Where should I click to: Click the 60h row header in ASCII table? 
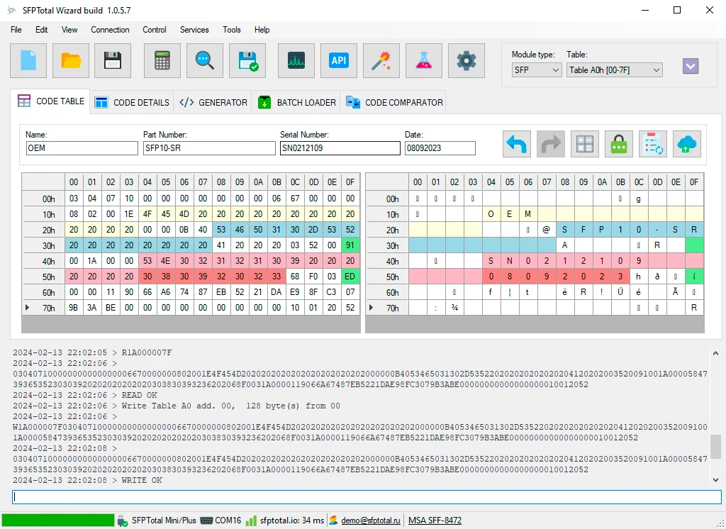click(x=387, y=292)
